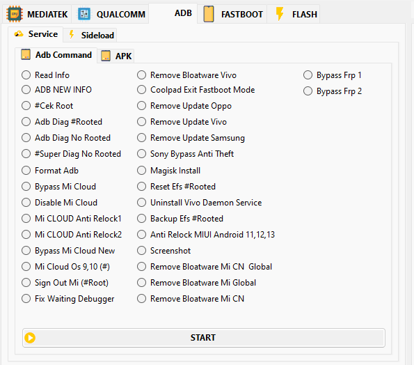Select Remove Bloatware Mi Global
414x365 pixels.
[196, 283]
